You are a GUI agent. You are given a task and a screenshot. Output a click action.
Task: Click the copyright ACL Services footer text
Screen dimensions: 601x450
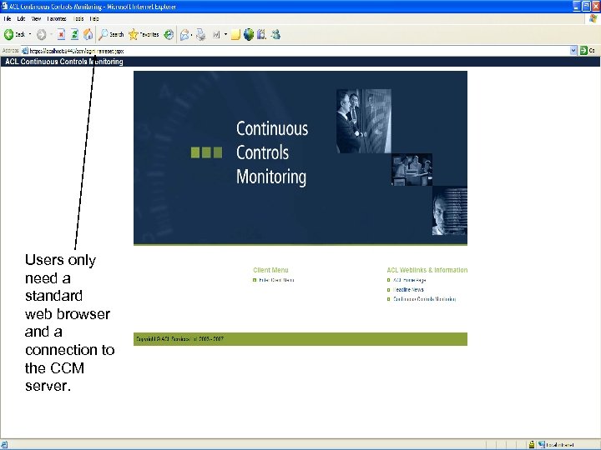click(x=179, y=339)
